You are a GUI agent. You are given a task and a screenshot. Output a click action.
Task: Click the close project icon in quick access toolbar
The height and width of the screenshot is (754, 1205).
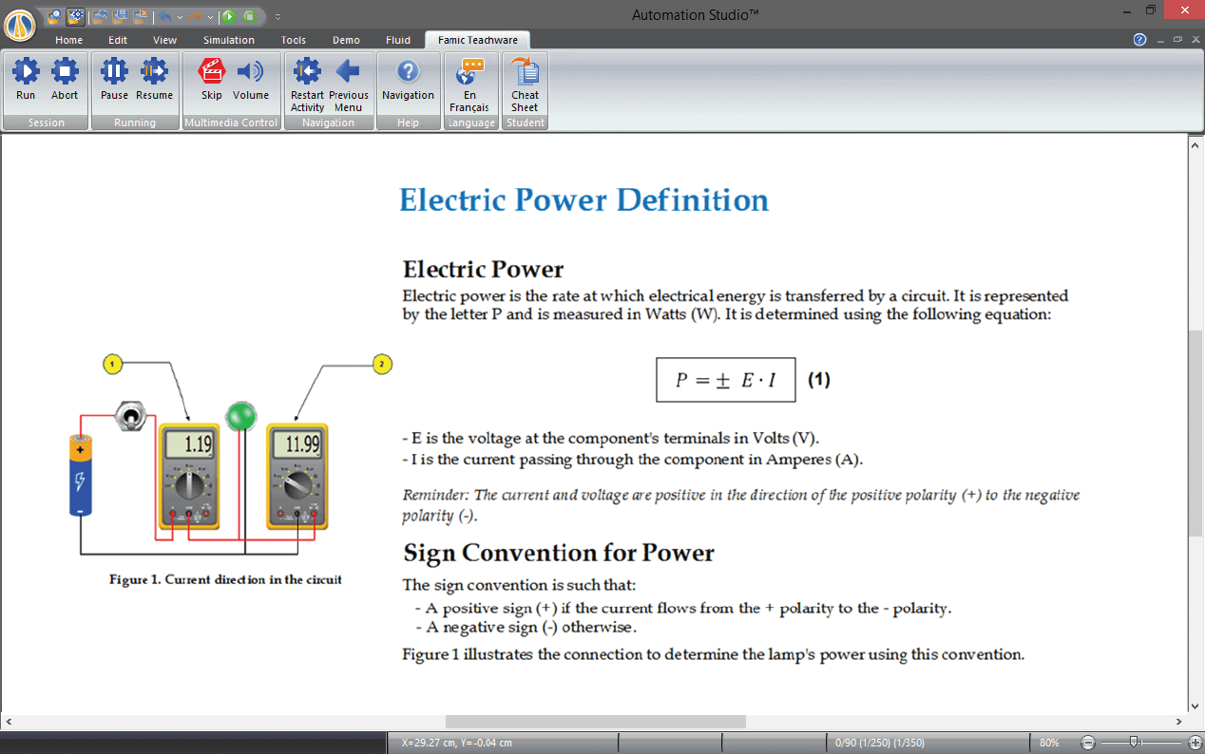[141, 16]
